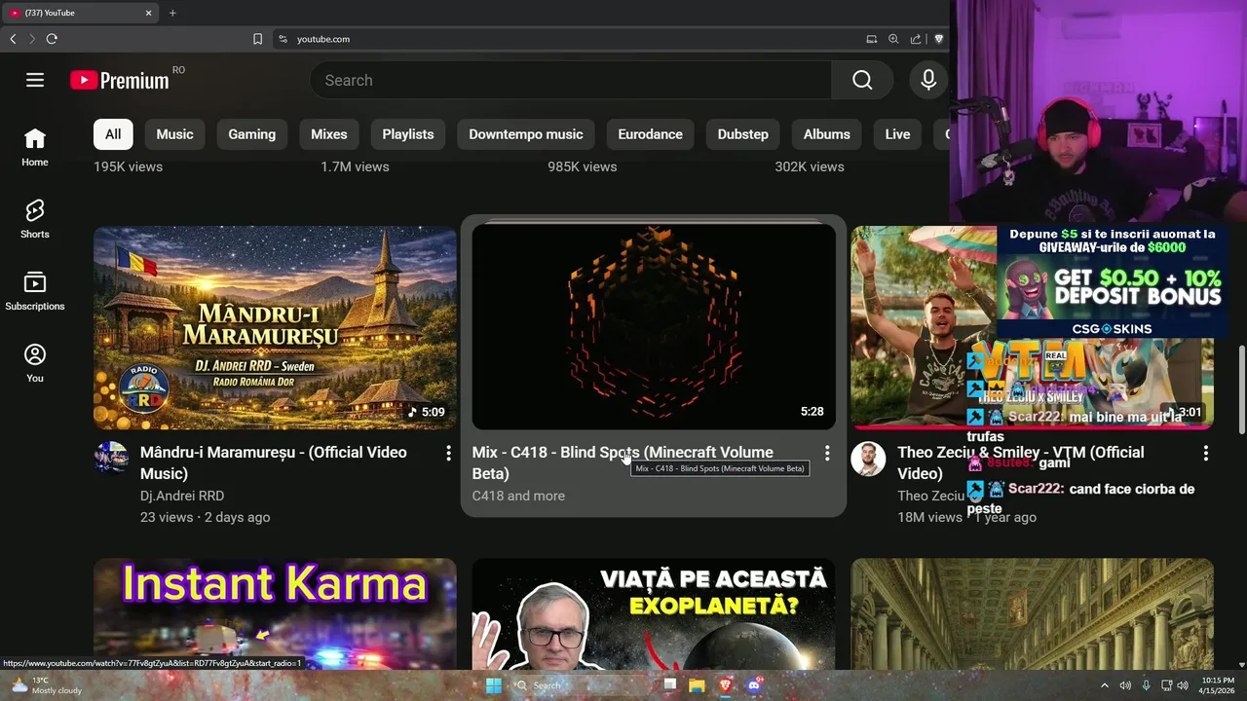
Task: Select the All filter chip
Action: click(113, 134)
